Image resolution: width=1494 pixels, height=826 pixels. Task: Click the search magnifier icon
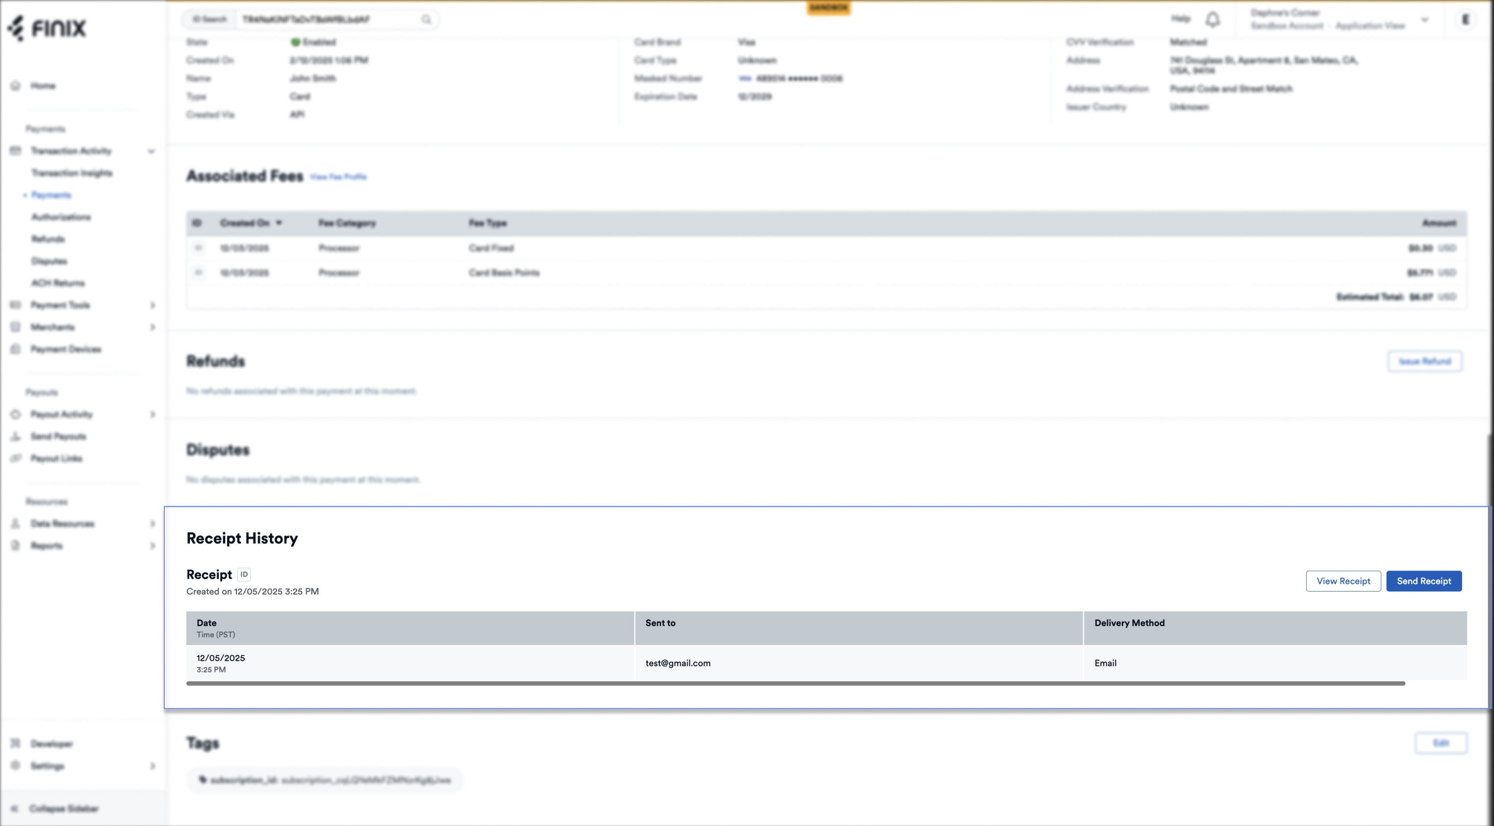[x=426, y=20]
